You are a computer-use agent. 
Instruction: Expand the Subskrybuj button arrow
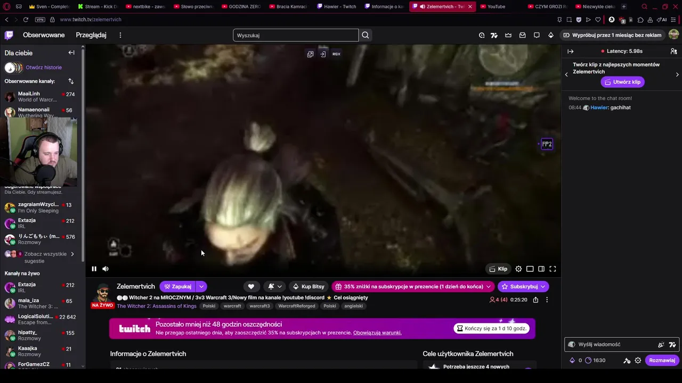(543, 287)
